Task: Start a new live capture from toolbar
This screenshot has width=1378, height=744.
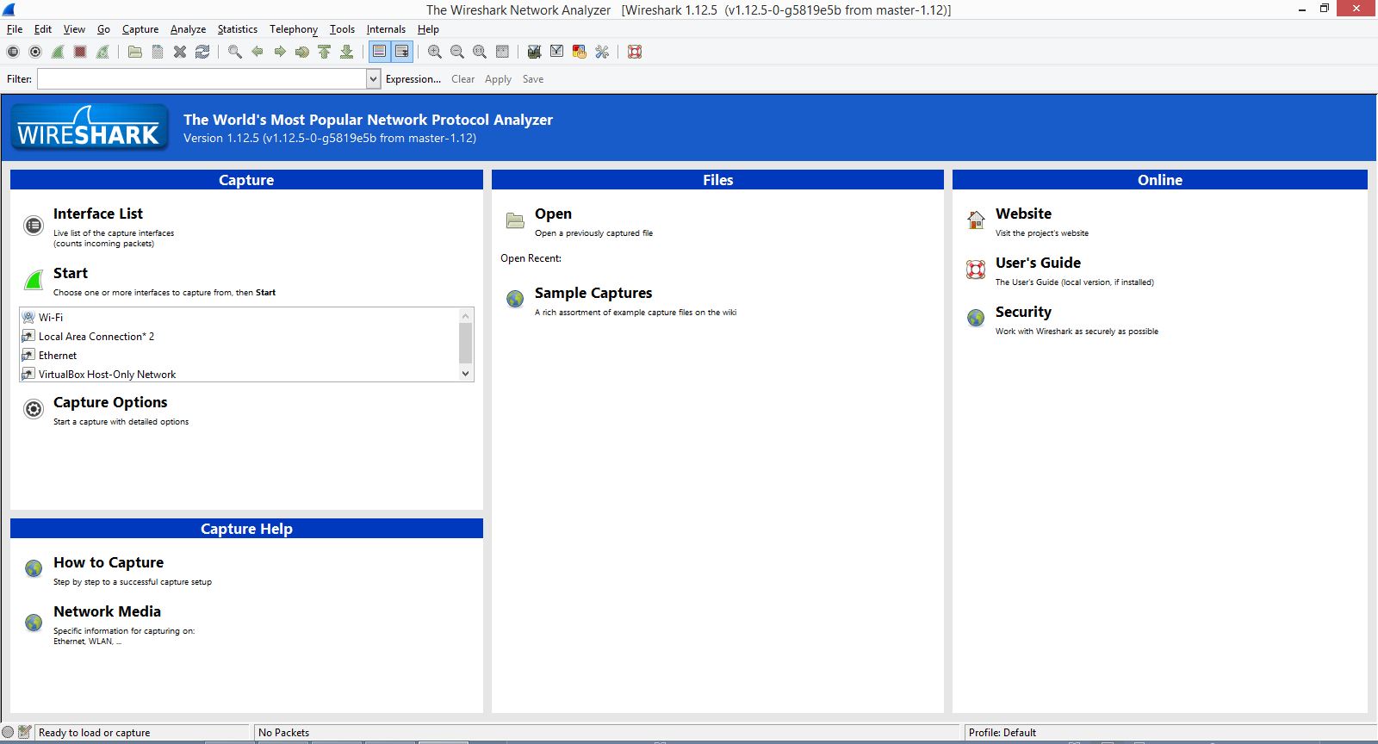Action: point(58,52)
